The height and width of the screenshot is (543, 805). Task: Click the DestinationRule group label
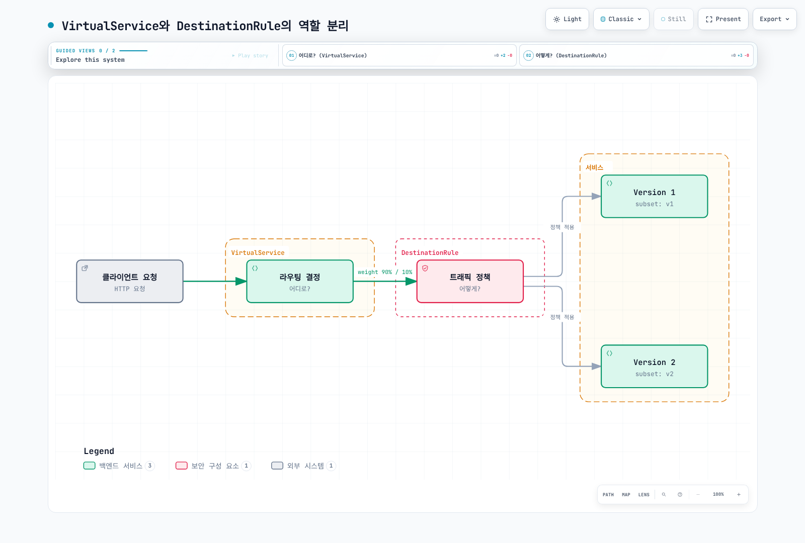click(x=430, y=253)
